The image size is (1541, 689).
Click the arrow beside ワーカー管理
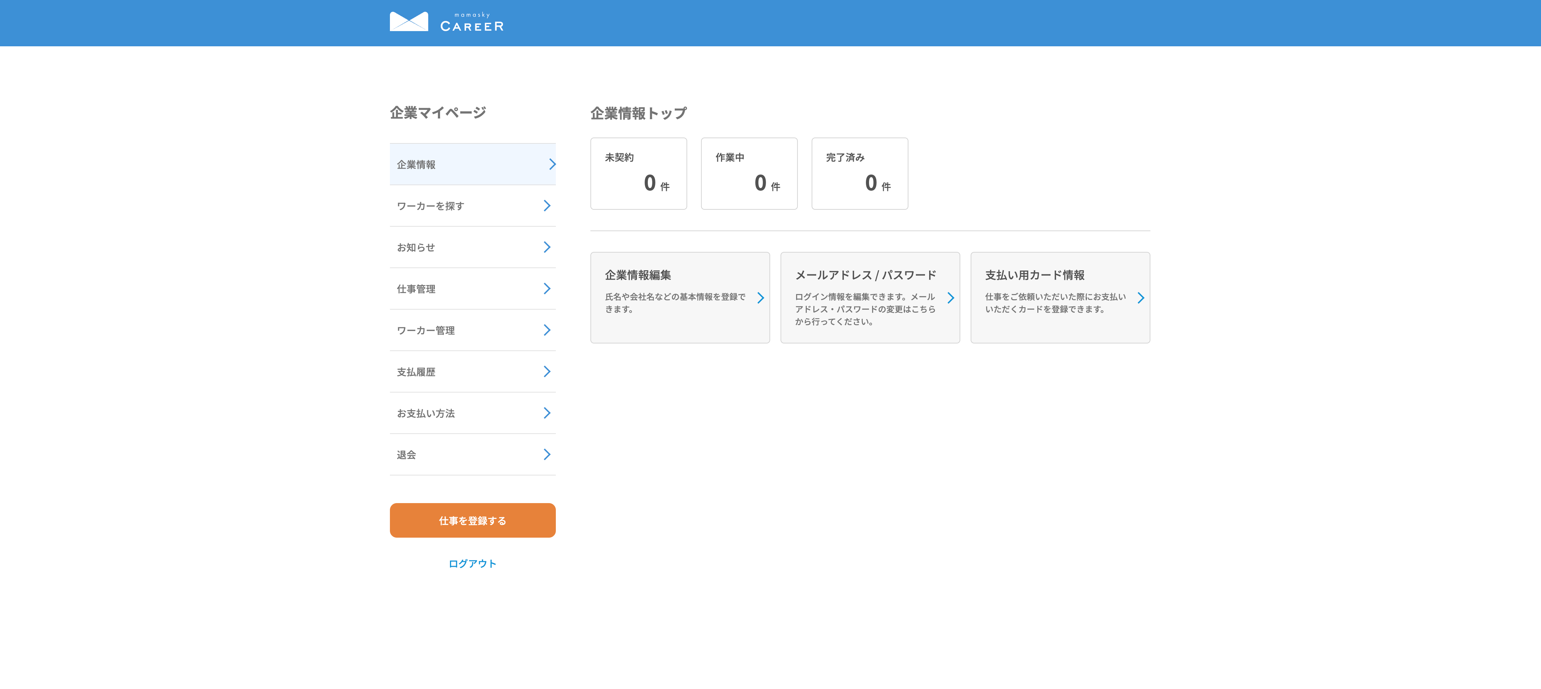point(547,330)
